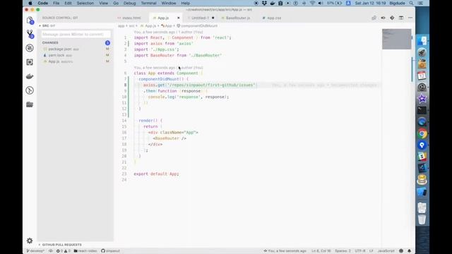Click the diamond git icon in editor toolbar

(x=392, y=18)
